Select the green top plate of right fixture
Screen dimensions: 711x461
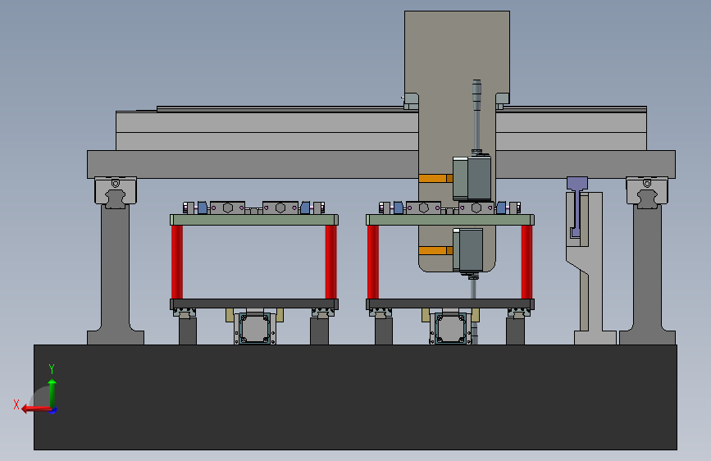[450, 220]
